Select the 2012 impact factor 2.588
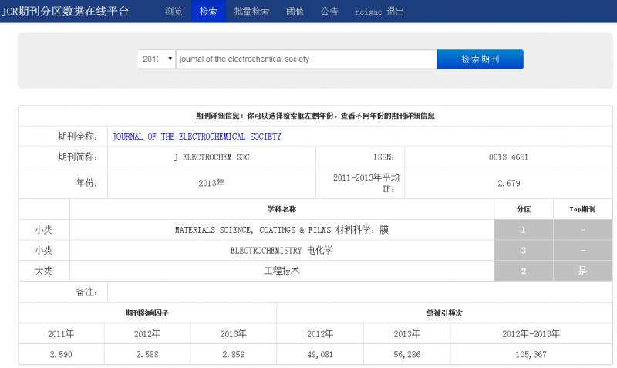This screenshot has height=368, width=617. (147, 354)
